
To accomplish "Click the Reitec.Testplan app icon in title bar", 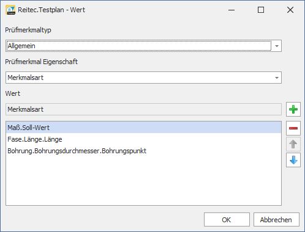I will (10, 10).
